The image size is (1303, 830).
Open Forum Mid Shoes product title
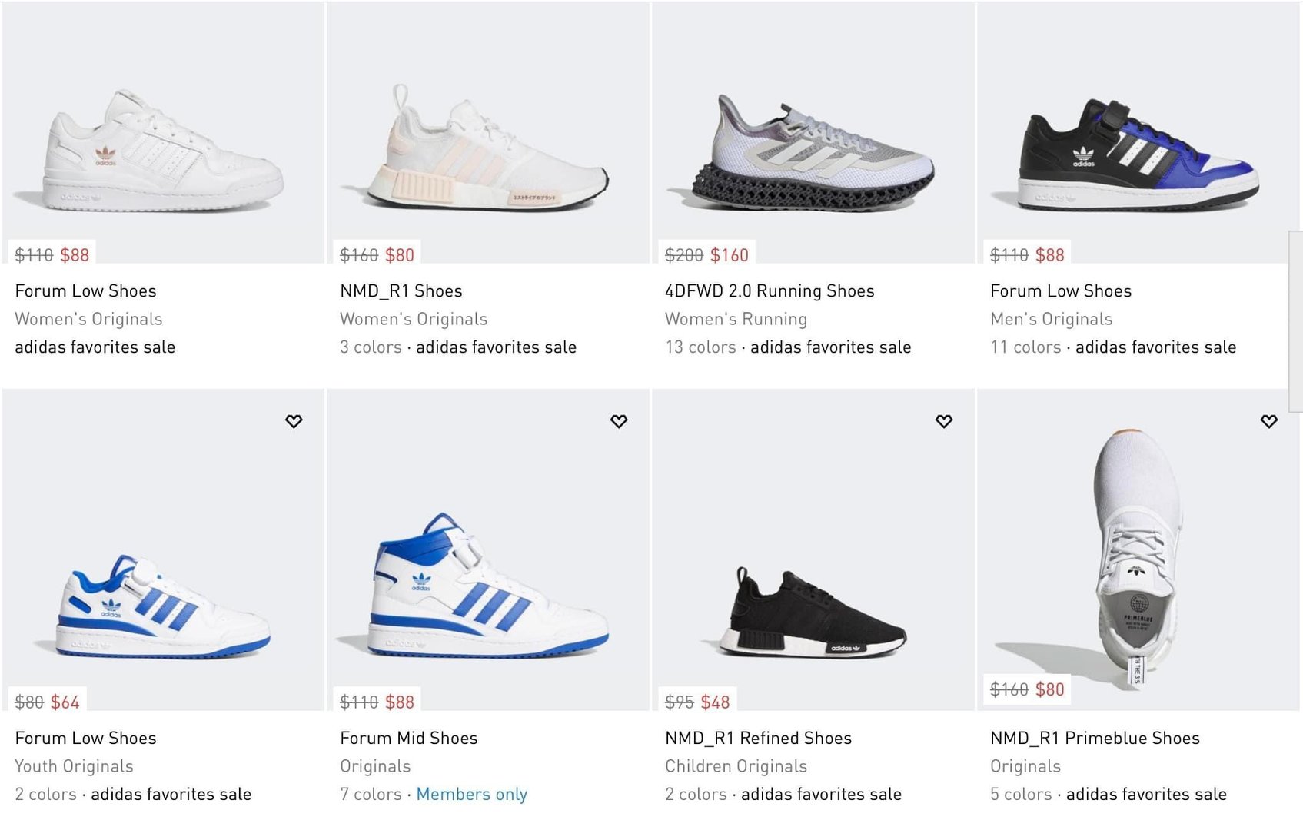409,739
